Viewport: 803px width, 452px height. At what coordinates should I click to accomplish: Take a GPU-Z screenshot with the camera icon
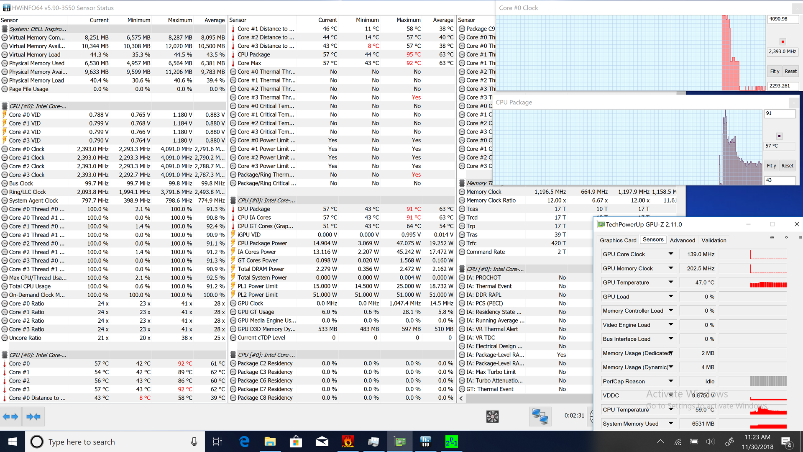coord(772,238)
